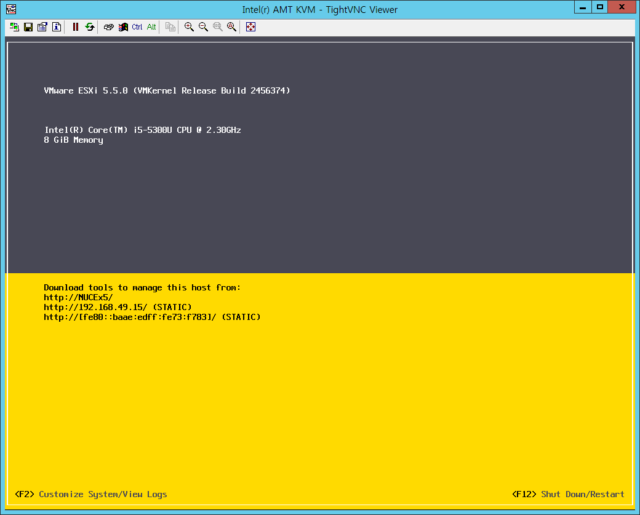Click the 8 GiB Memory text

click(x=73, y=140)
